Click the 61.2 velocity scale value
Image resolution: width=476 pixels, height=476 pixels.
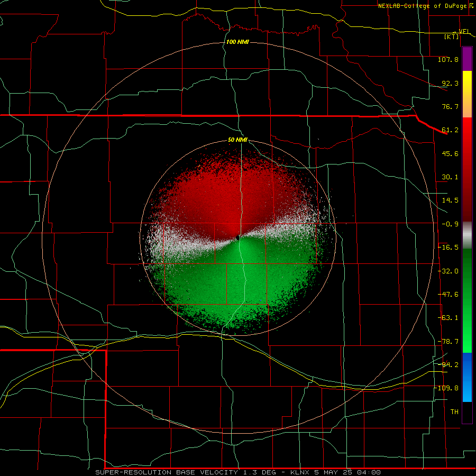tap(450, 130)
